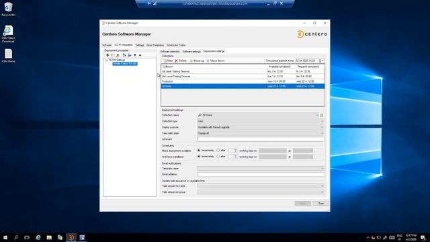Open the taskbar clock showing 12:17 PM
The image size is (430, 242).
pyautogui.click(x=411, y=237)
